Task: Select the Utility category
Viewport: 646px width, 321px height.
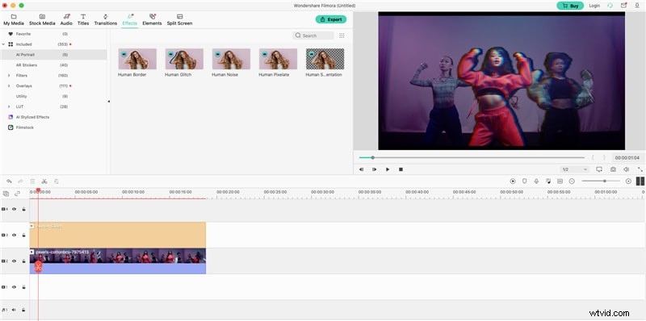Action: 53,96
